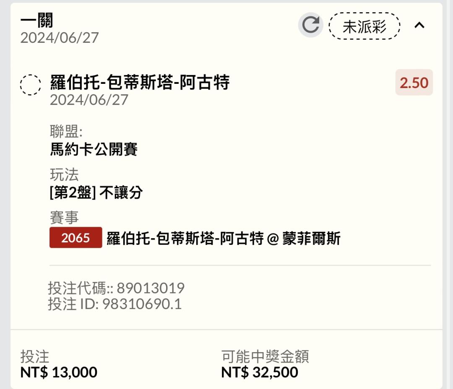Collapse the bet slip with chevron
The height and width of the screenshot is (389, 453).
pos(419,26)
